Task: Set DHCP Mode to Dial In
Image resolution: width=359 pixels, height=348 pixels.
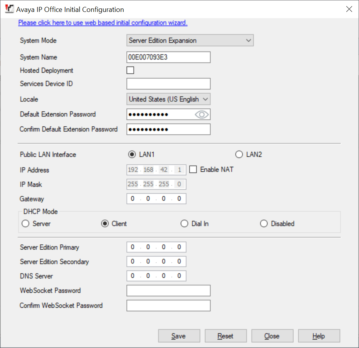Action: 184,224
